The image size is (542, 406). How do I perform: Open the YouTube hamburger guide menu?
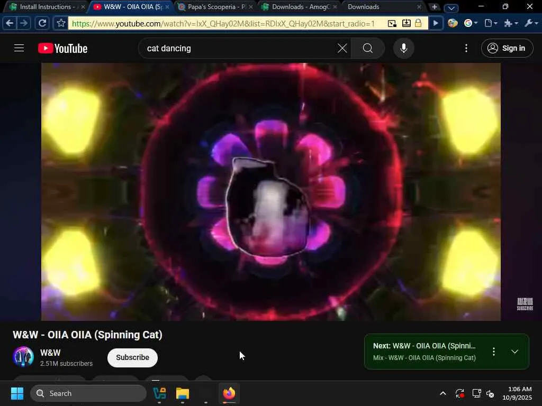pos(19,48)
